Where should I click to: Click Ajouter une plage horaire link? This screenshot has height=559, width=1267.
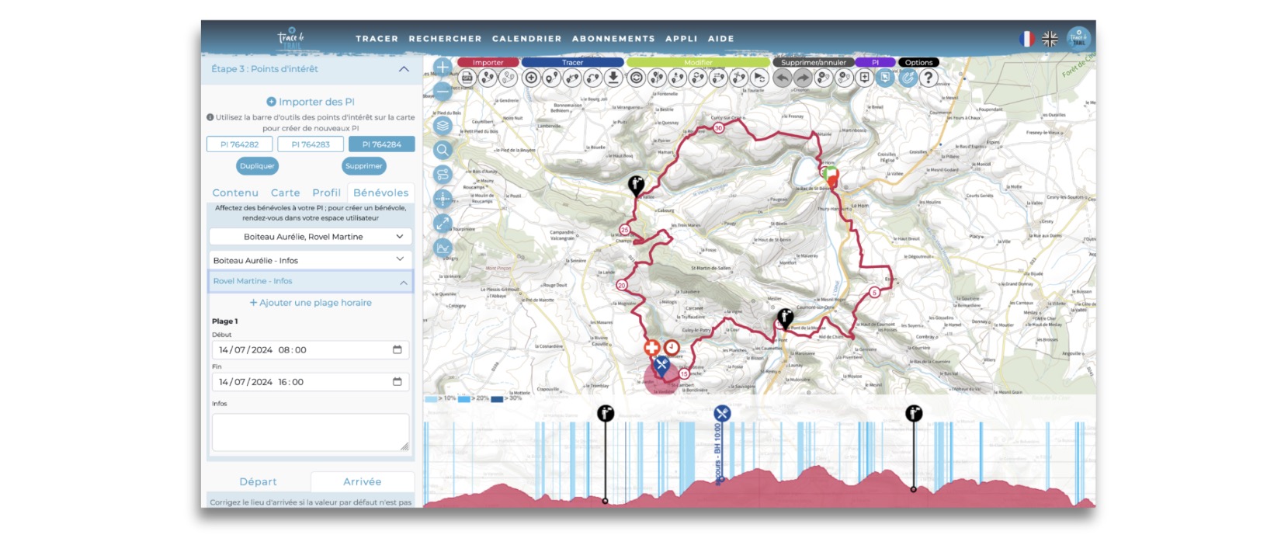310,303
